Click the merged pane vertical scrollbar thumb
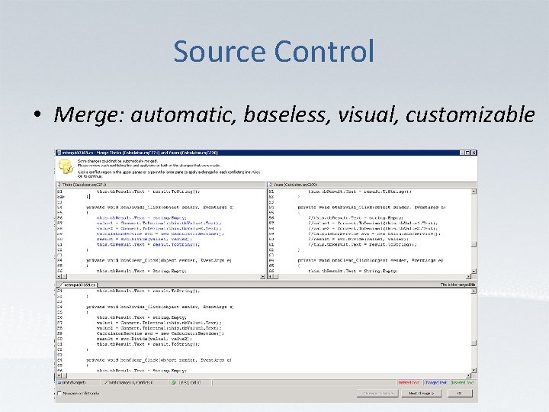 point(474,343)
